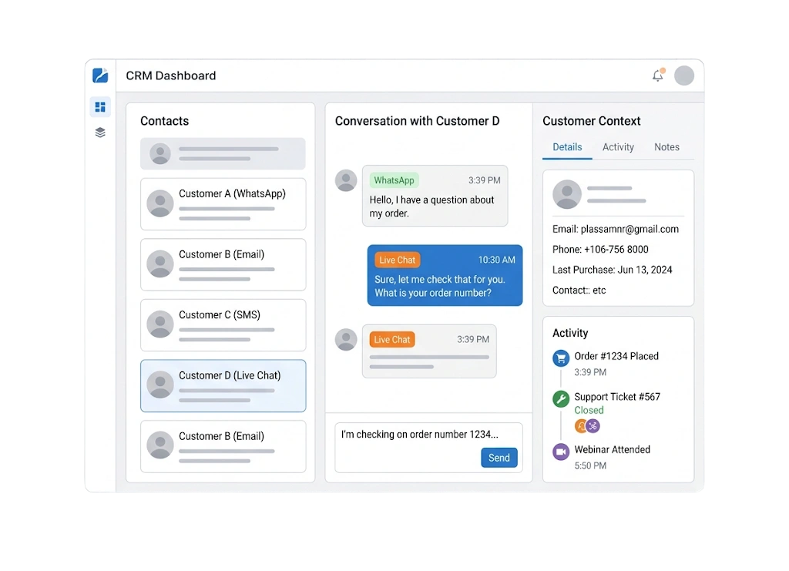789x571 pixels.
Task: Click Customer A's avatar in Contacts
Action: [x=160, y=203]
